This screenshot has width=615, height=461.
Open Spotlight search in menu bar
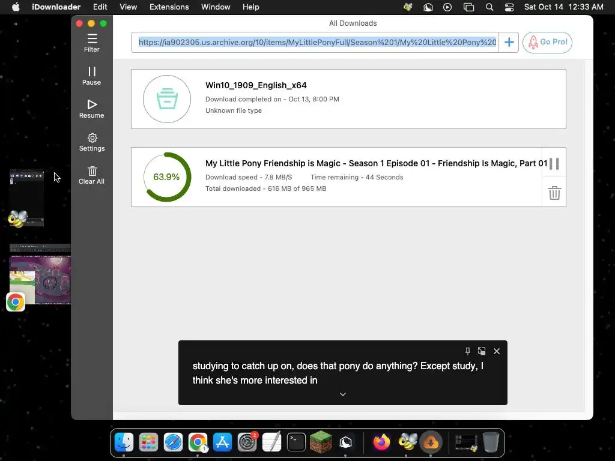pyautogui.click(x=489, y=7)
